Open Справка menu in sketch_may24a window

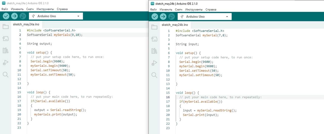point(62,9)
